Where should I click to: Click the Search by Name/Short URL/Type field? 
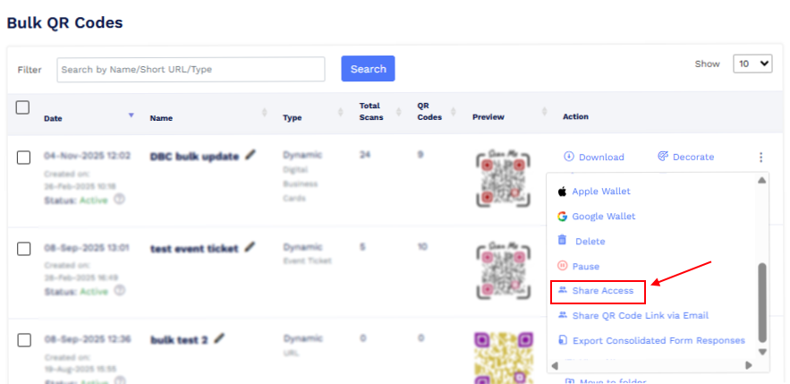coord(191,69)
